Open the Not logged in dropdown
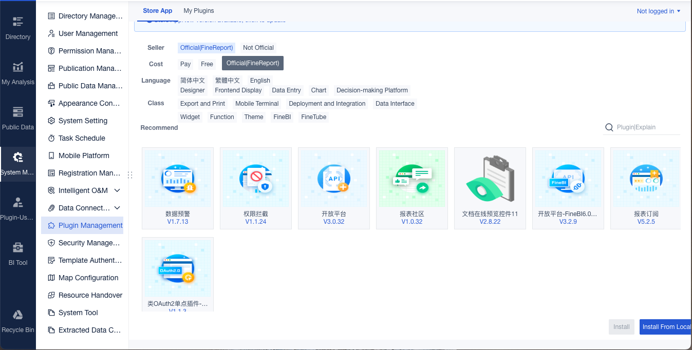Screen dimensions: 692x350 click(659, 11)
